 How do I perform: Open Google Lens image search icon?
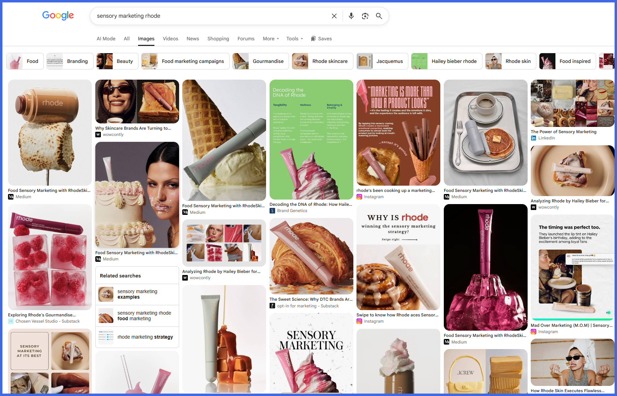click(x=365, y=16)
